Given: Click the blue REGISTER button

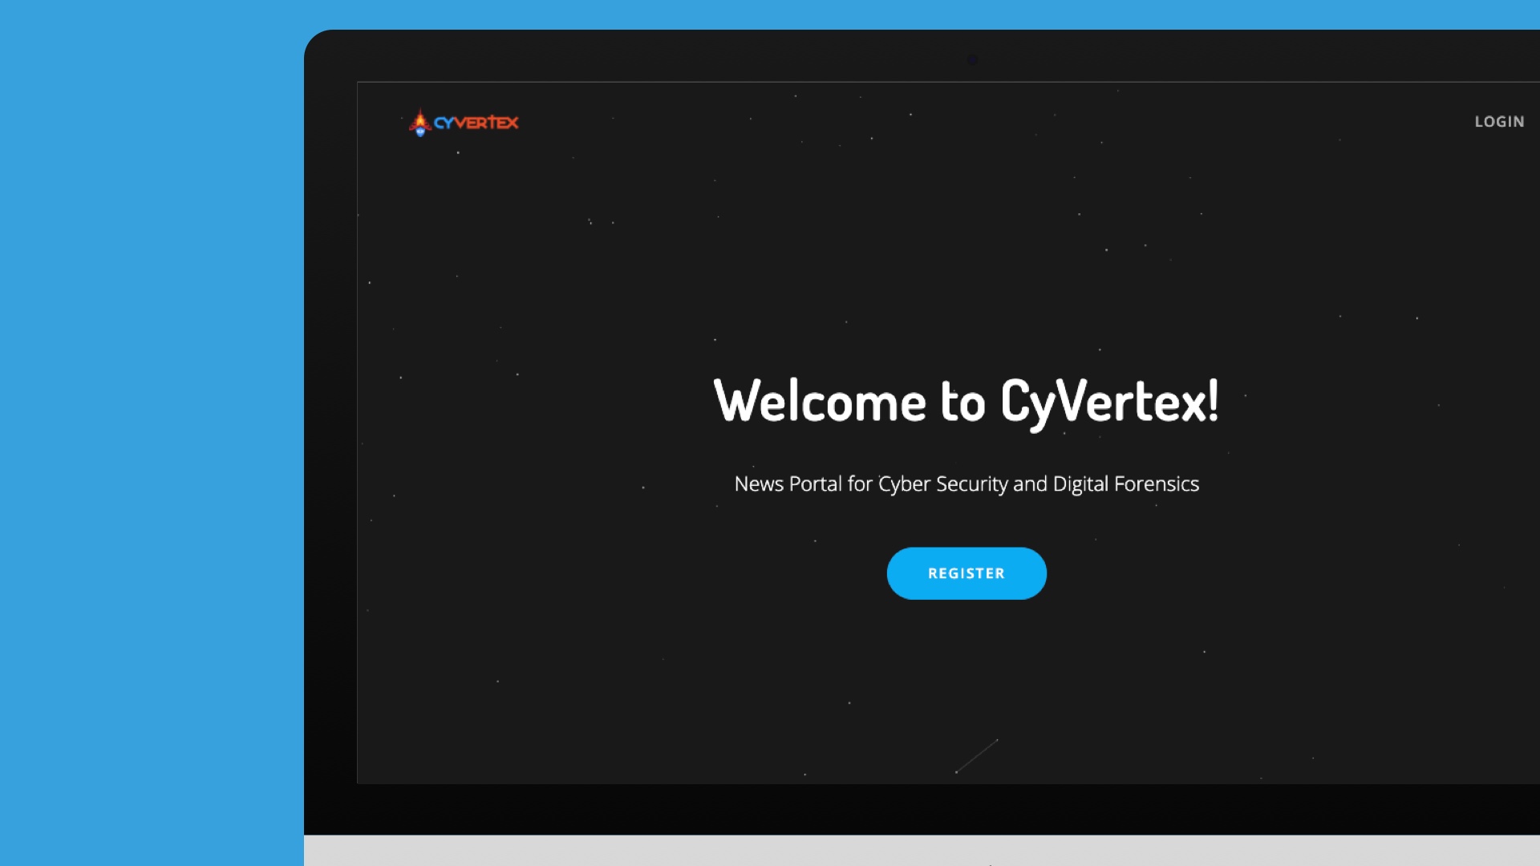Looking at the screenshot, I should coord(967,573).
